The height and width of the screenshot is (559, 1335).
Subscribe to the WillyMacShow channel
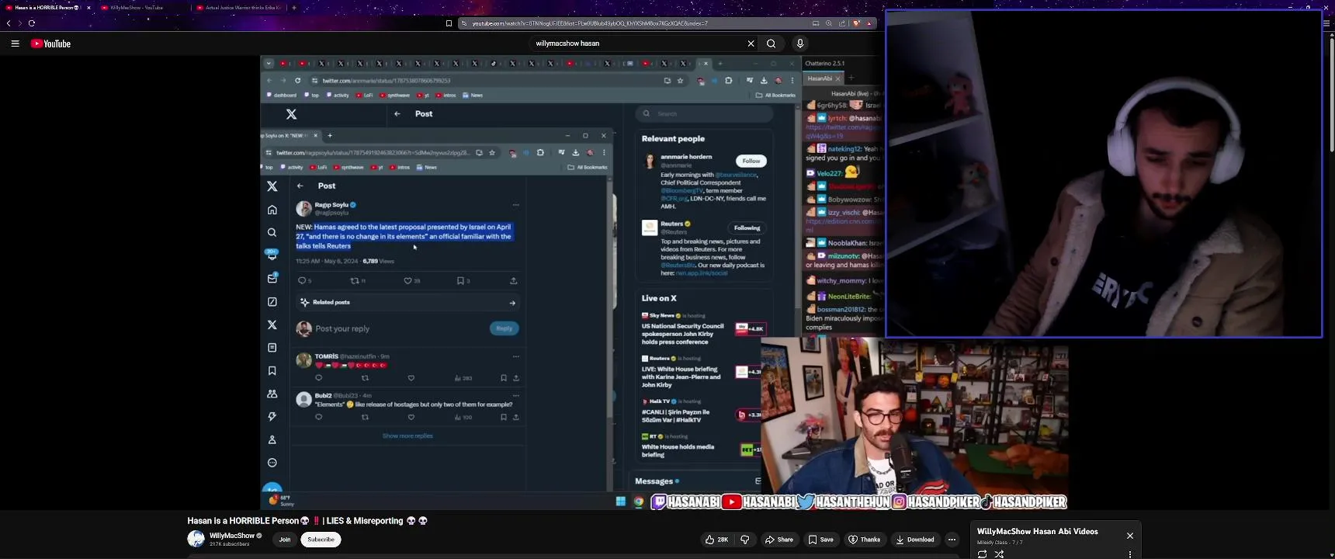[321, 540]
